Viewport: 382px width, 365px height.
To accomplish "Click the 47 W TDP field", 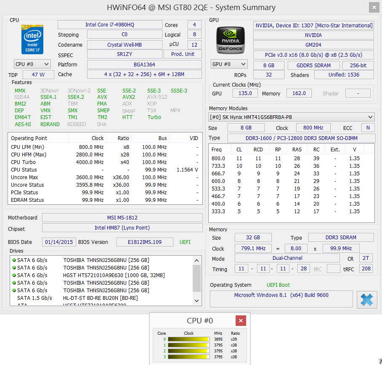I will pos(38,75).
